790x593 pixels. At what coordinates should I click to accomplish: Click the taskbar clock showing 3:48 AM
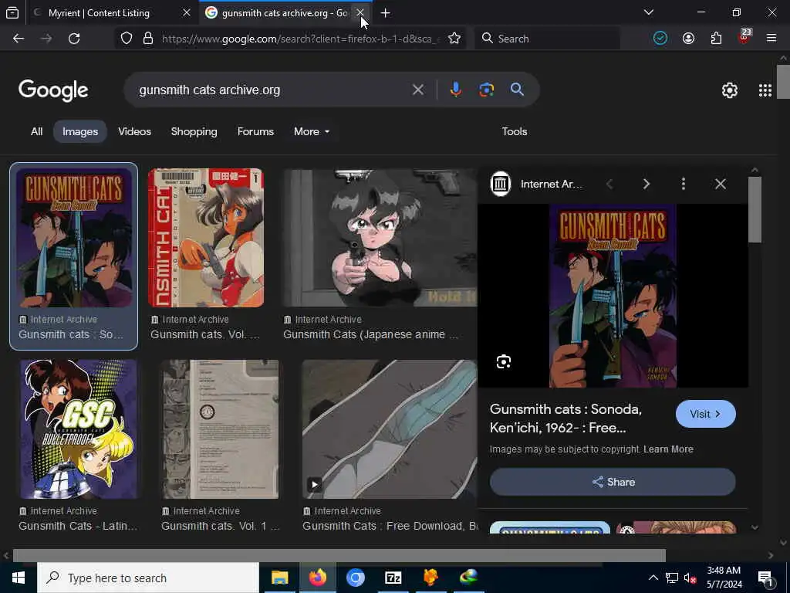724,578
